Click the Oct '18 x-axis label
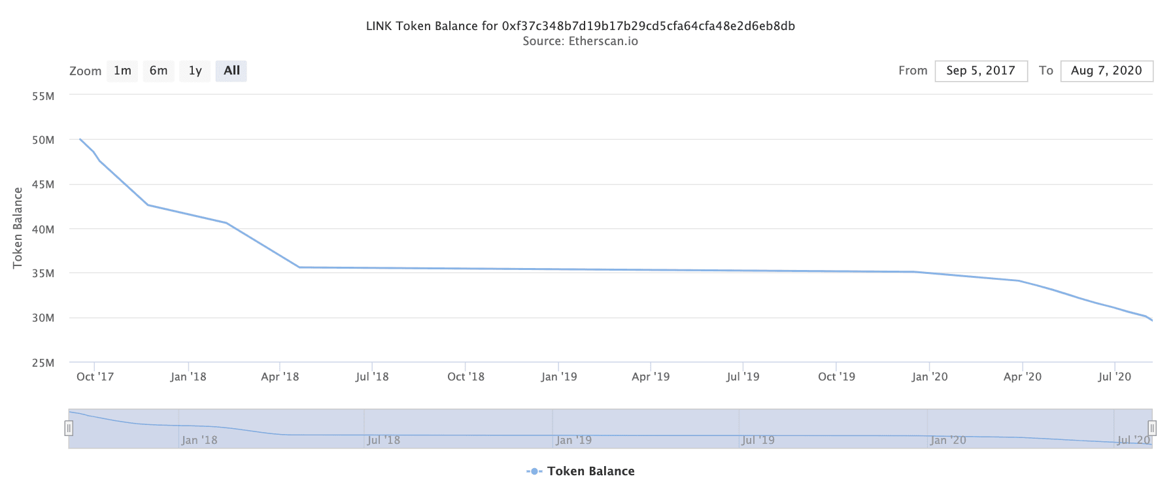This screenshot has height=489, width=1173. click(466, 377)
